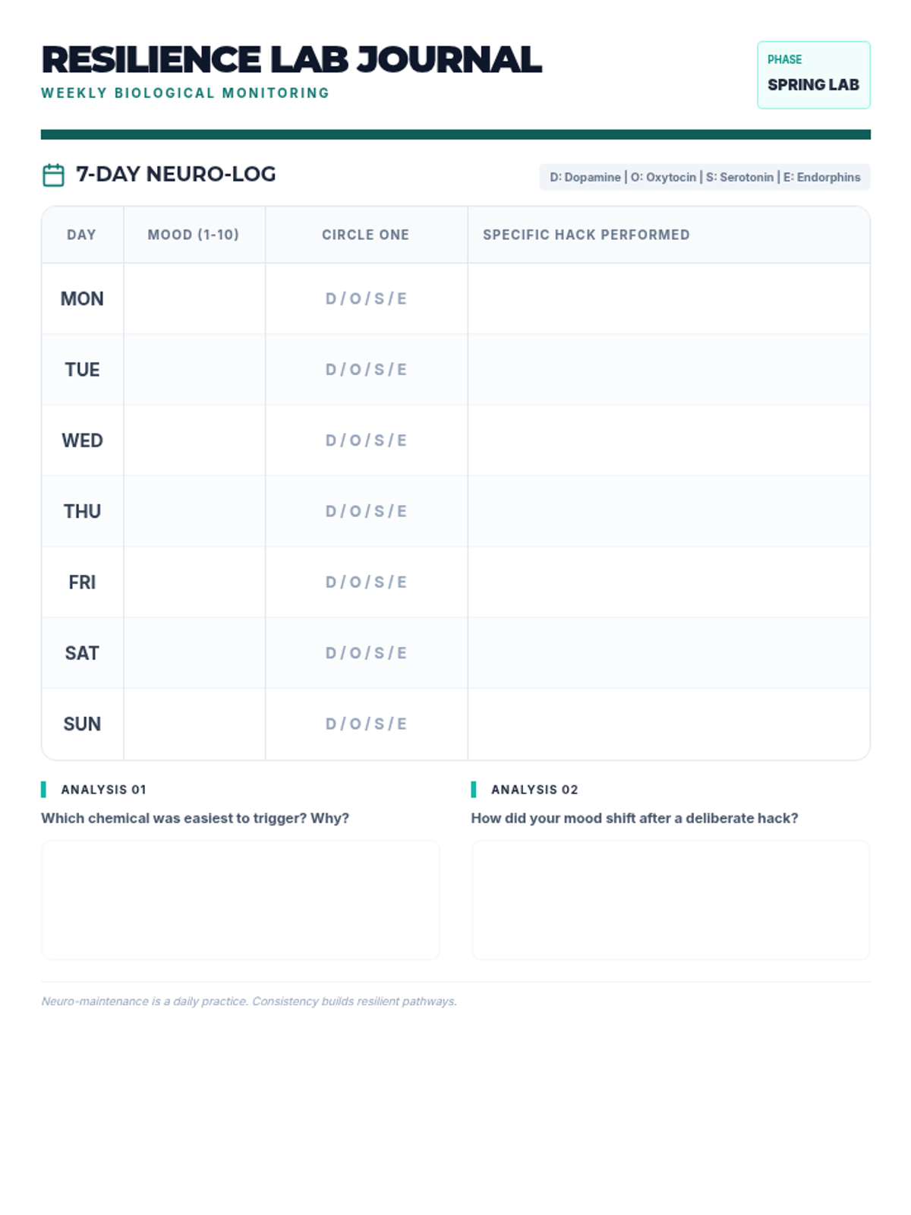Click the calendar icon beside 7-Day Neuro-Log
Image resolution: width=911 pixels, height=1215 pixels.
click(53, 175)
